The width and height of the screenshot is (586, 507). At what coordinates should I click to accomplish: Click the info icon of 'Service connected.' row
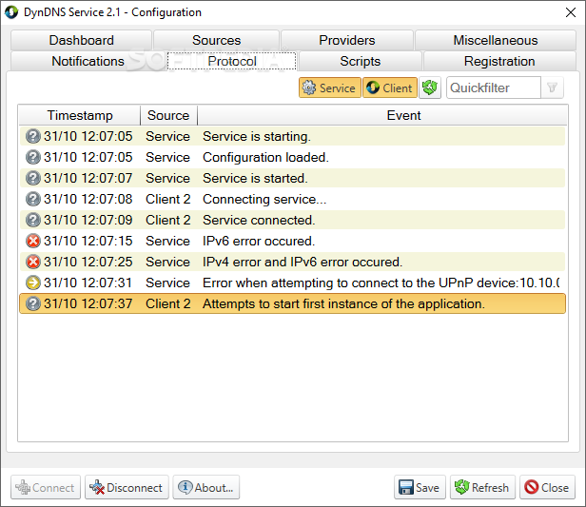pyautogui.click(x=33, y=220)
